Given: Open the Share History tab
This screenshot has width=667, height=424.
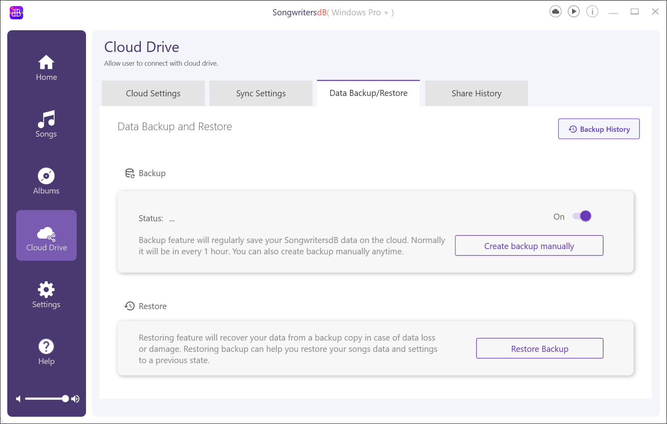Looking at the screenshot, I should click(x=476, y=94).
